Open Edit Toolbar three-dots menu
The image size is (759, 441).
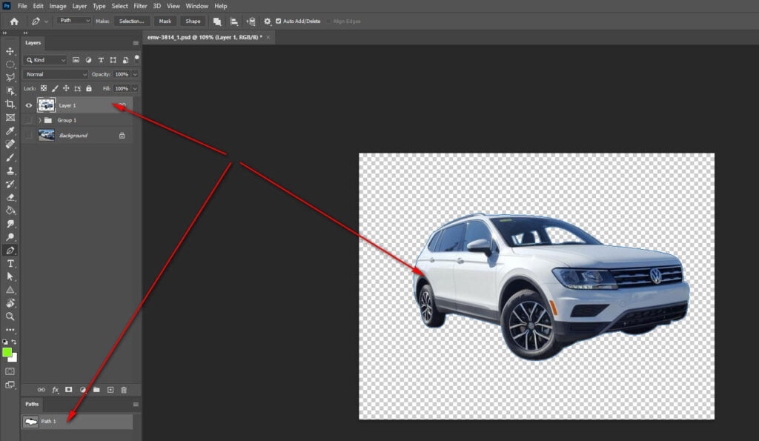tap(10, 330)
